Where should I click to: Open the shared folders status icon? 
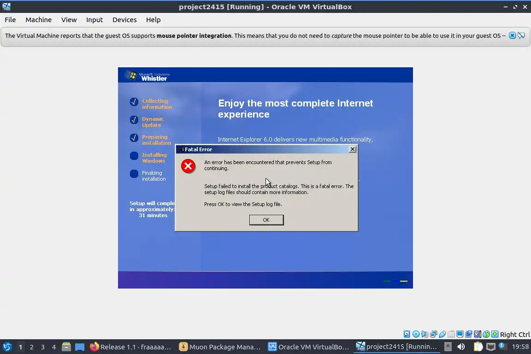(x=451, y=334)
